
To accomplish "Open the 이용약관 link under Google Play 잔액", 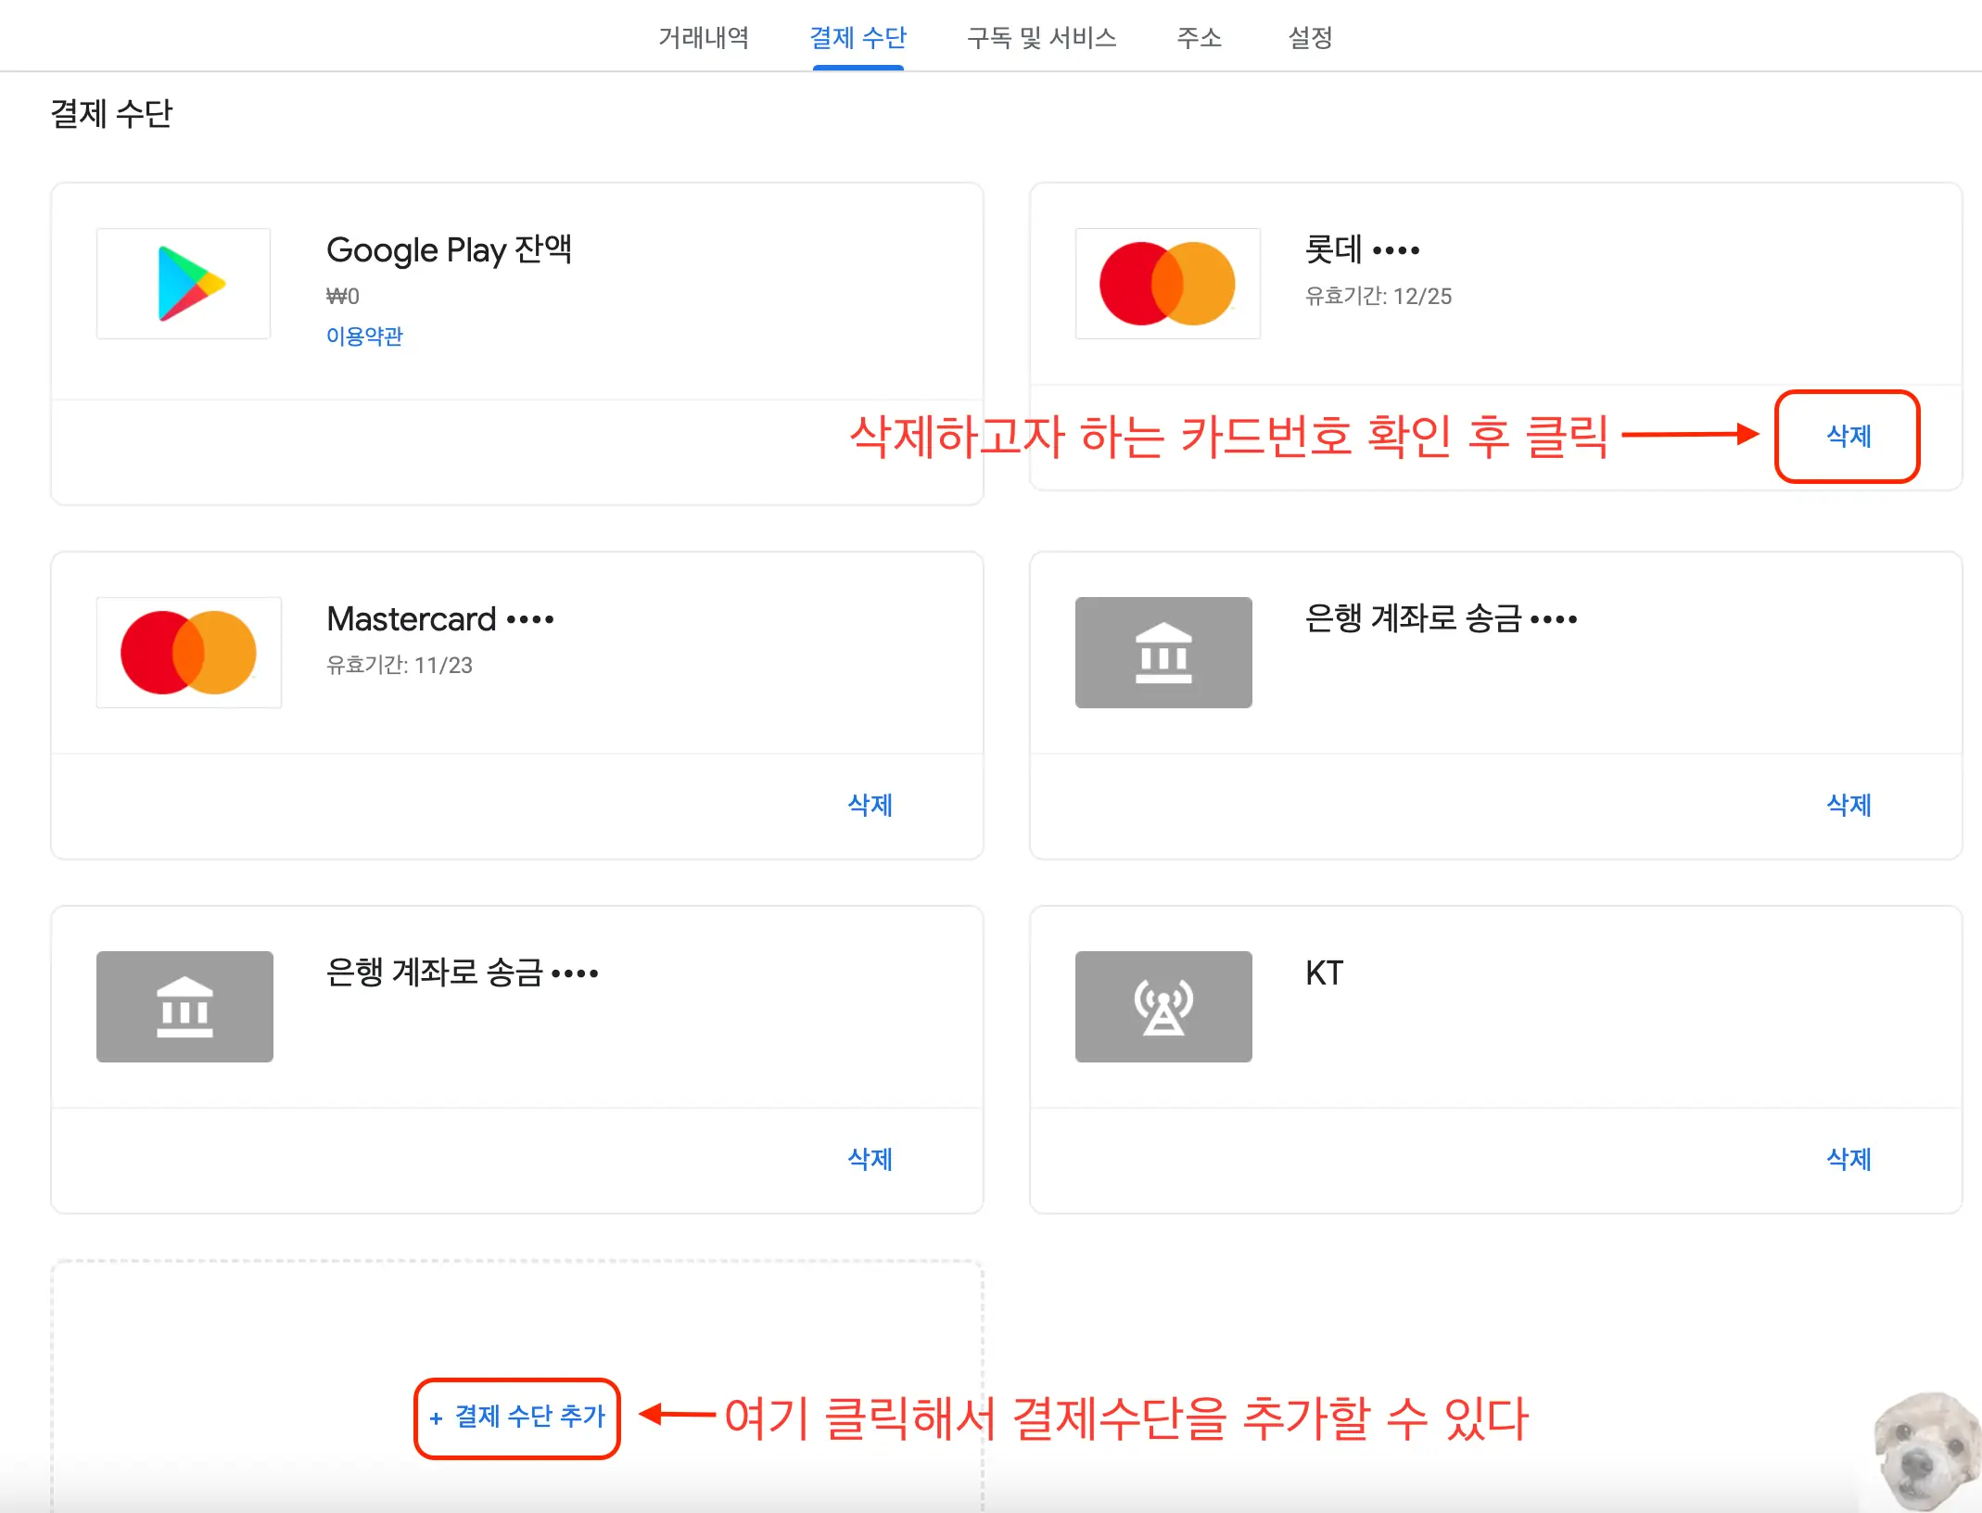I will pyautogui.click(x=363, y=336).
